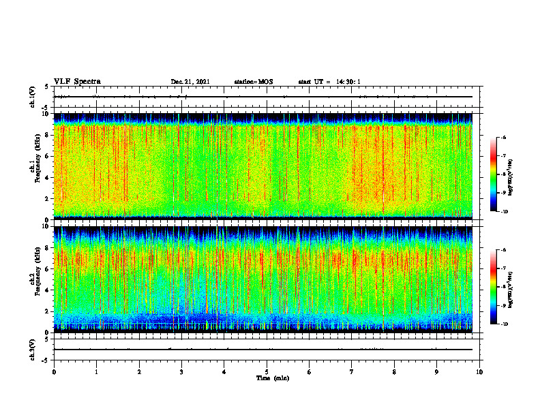This screenshot has height=417, width=540.
Task: Click the 6 kHz tick of ch.2 spectrogram
Action: pyautogui.click(x=48, y=269)
